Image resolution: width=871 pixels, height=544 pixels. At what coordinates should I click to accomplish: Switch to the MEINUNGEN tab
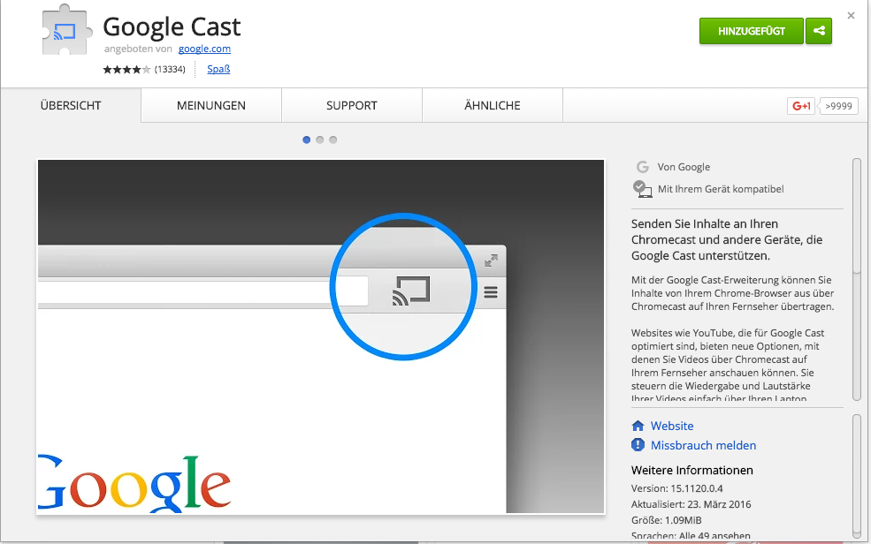point(211,105)
